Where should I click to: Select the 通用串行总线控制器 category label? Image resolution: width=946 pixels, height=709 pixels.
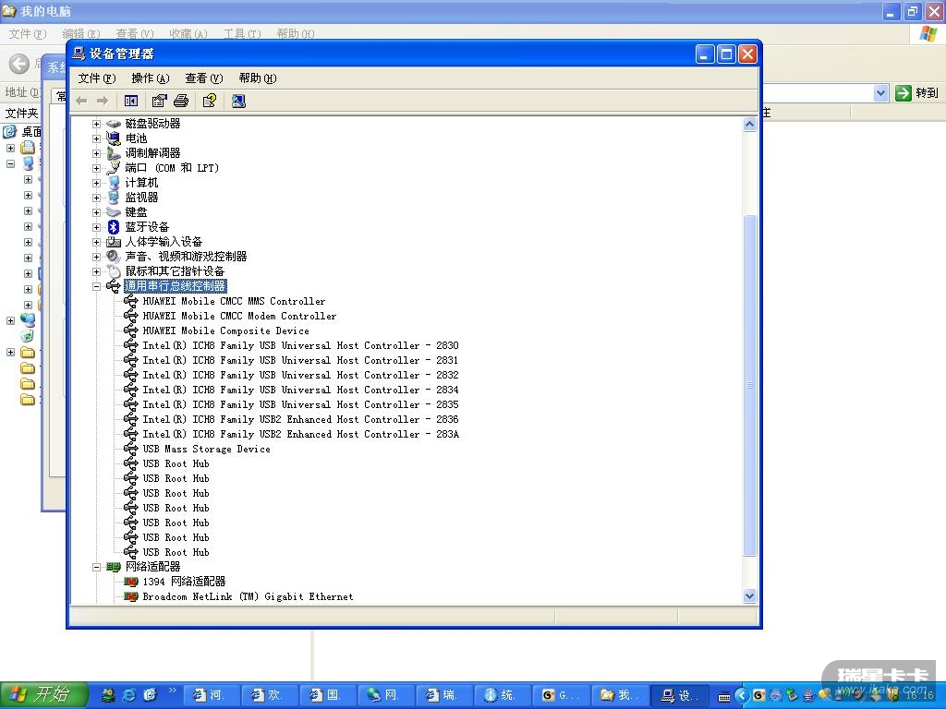pyautogui.click(x=176, y=286)
